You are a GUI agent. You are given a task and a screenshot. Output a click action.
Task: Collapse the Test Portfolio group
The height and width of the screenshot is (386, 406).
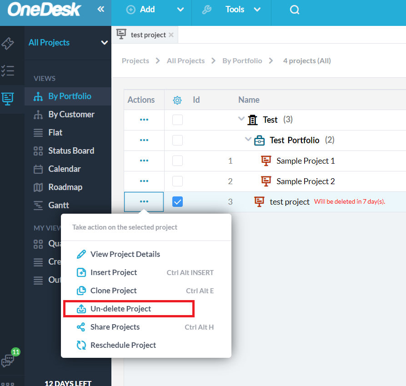pyautogui.click(x=248, y=139)
